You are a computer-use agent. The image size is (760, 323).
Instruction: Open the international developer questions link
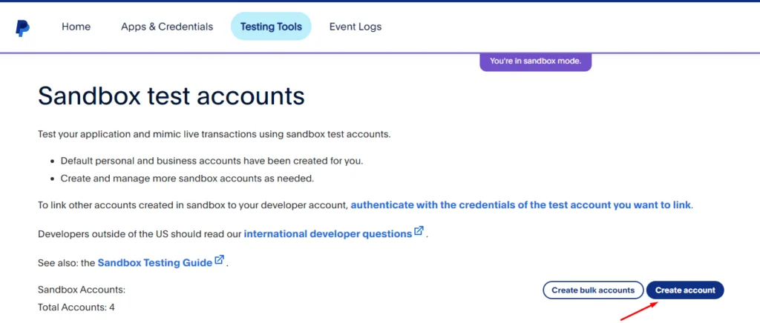(x=327, y=234)
